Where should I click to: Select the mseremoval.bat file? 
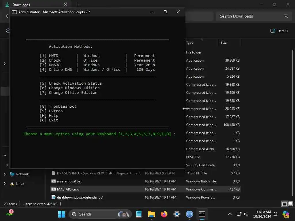145,181
